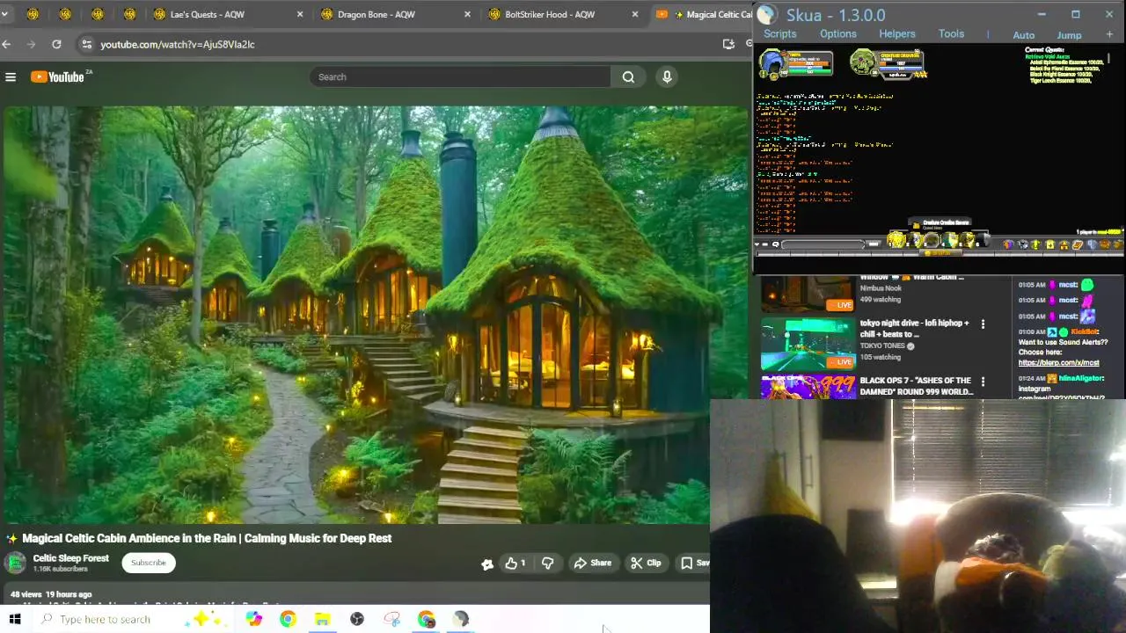Subscribe to Celtic Sleep Forest
Image resolution: width=1126 pixels, height=633 pixels.
pos(148,563)
